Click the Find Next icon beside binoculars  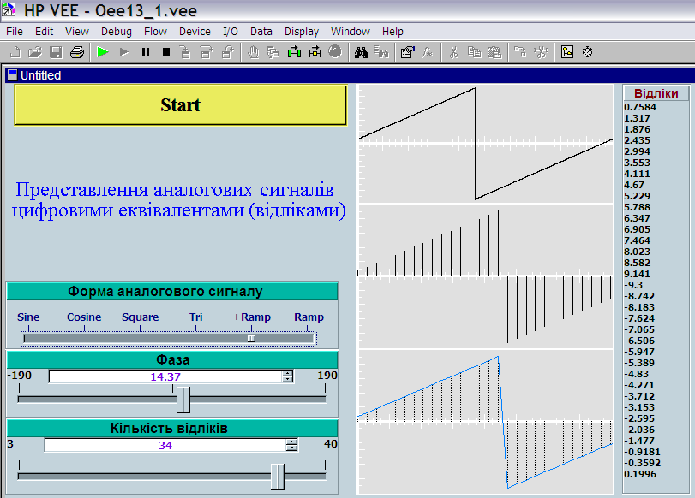pyautogui.click(x=381, y=52)
